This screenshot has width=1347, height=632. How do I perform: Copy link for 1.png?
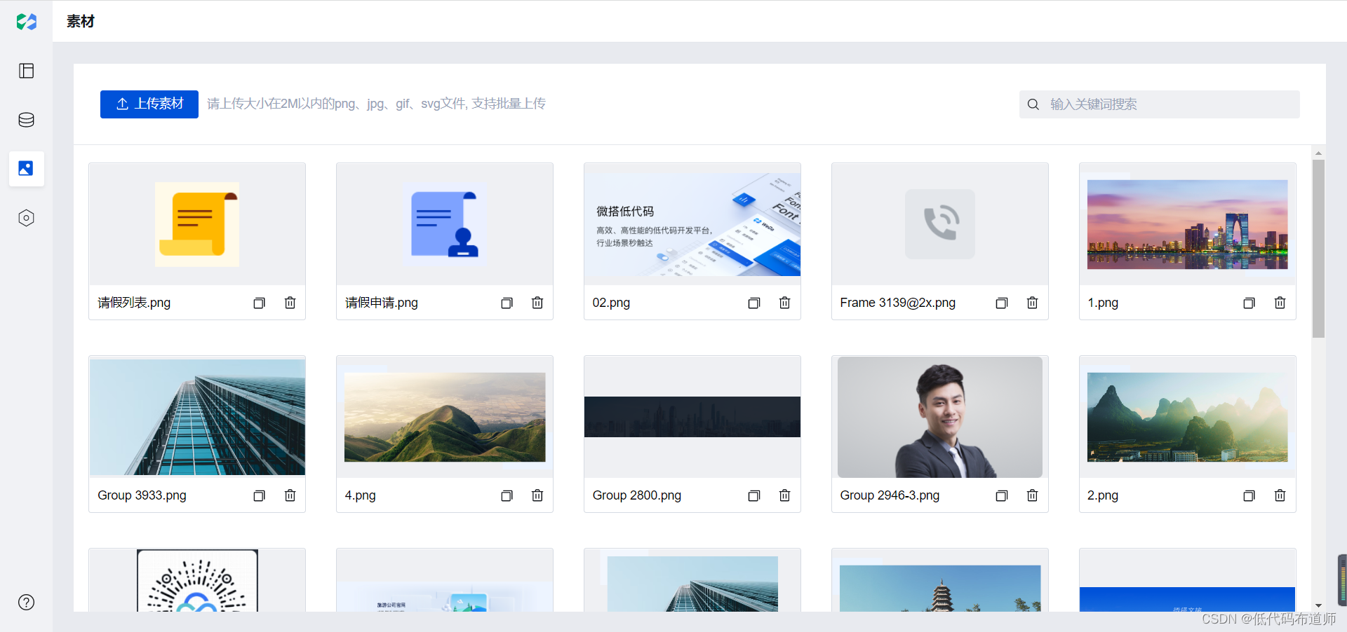click(1249, 303)
